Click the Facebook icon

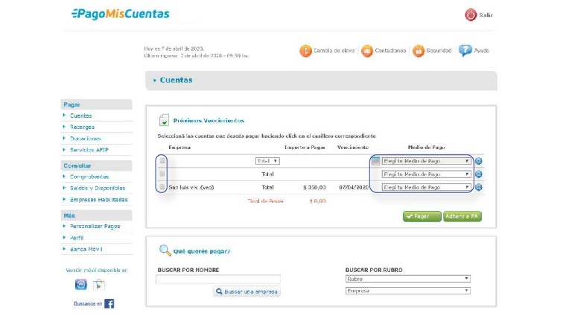pos(109,303)
